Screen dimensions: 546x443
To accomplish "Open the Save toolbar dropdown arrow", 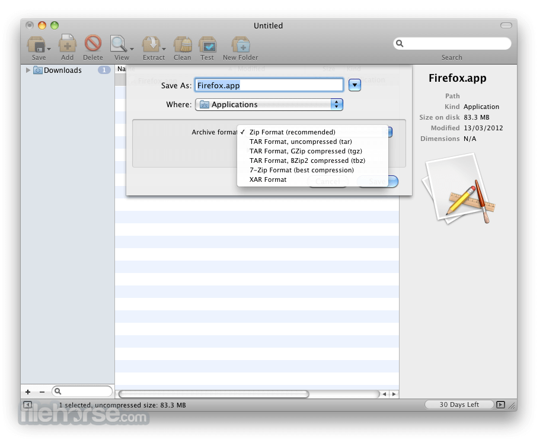I will coord(49,49).
